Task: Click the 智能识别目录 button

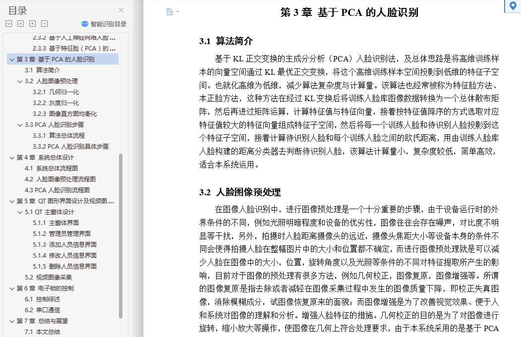Action: [104, 24]
